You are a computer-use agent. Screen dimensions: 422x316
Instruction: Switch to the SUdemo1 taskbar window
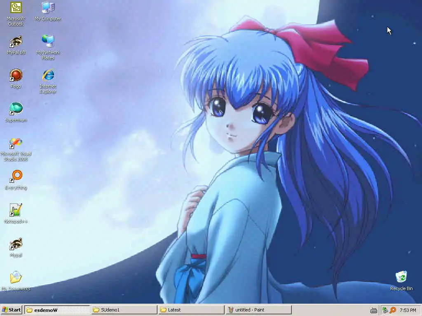124,310
